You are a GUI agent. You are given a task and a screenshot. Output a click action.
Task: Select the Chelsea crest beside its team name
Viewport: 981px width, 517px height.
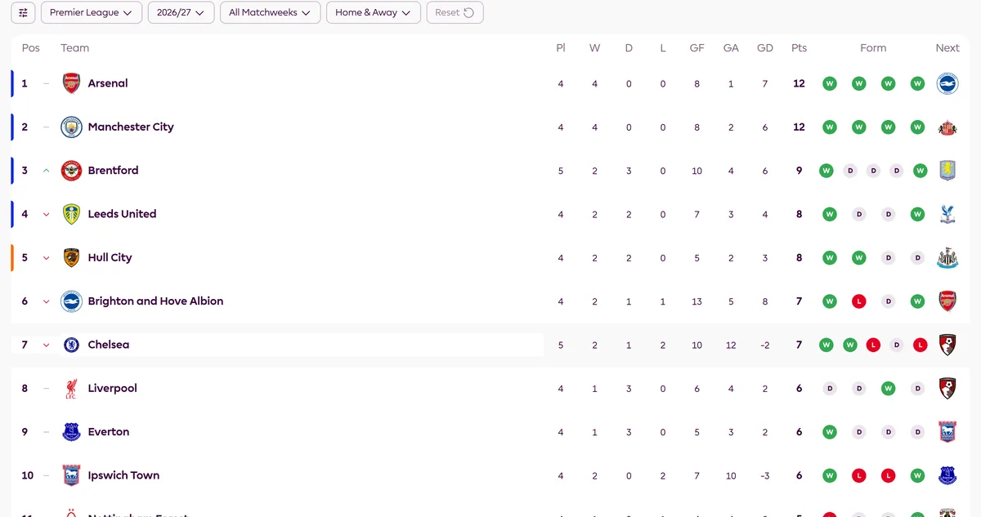point(72,345)
